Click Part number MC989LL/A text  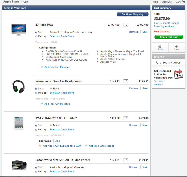(x=50, y=135)
